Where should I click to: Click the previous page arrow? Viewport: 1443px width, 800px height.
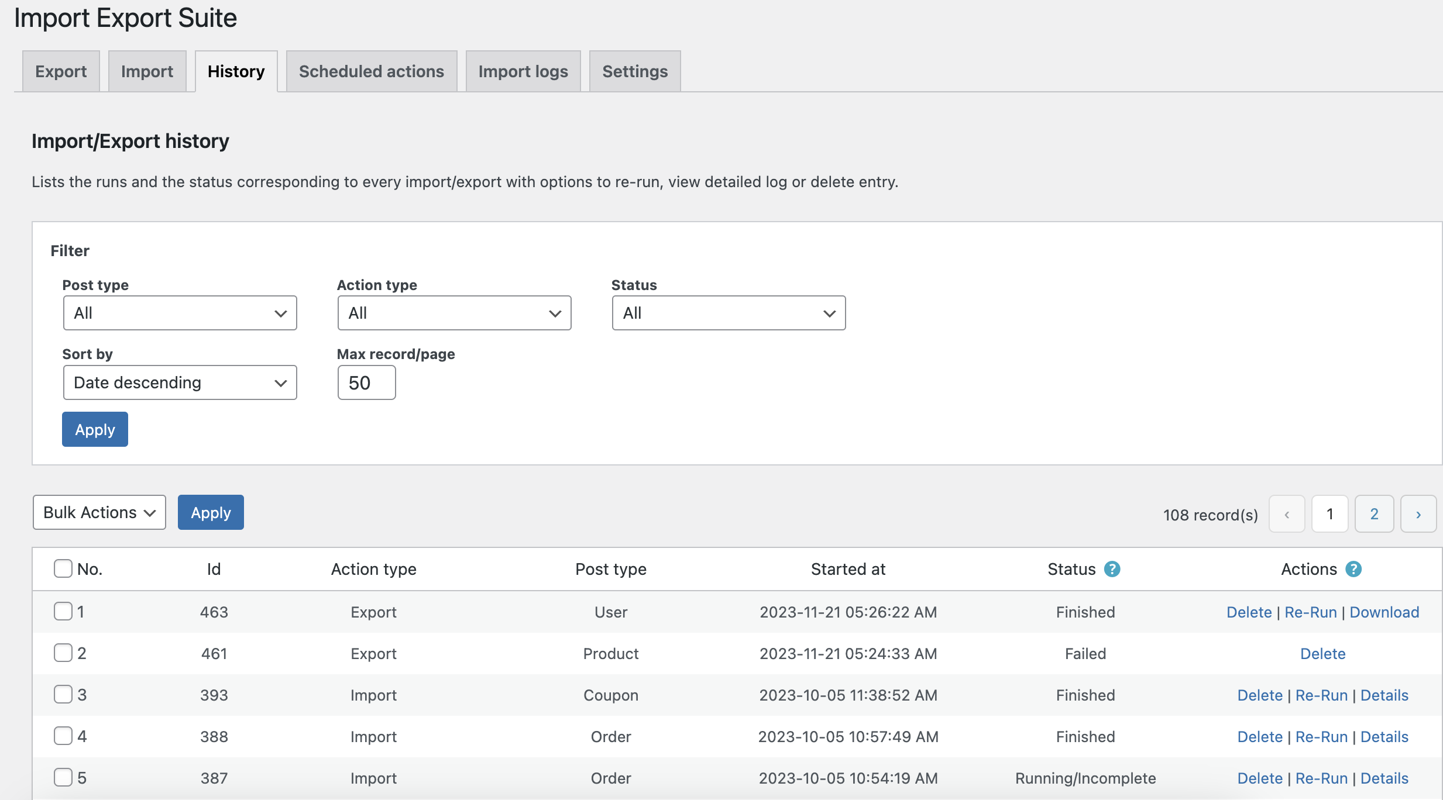[1286, 513]
